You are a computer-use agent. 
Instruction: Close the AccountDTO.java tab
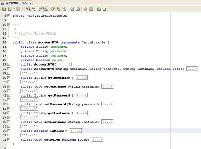(x=30, y=3)
